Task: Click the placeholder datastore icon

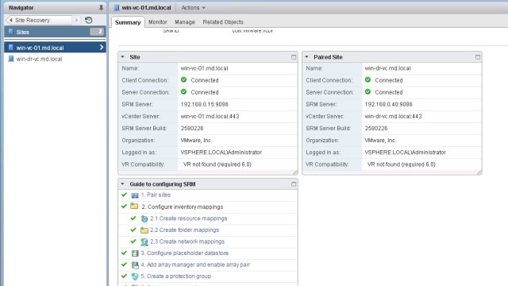Action: [135, 253]
